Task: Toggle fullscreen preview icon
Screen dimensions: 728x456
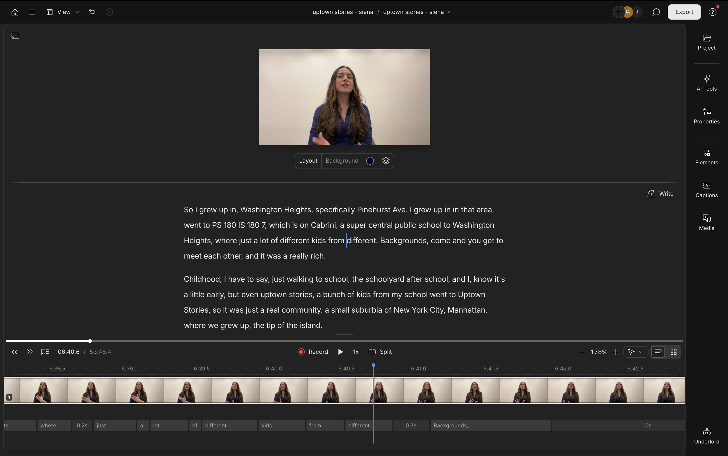Action: [15, 36]
